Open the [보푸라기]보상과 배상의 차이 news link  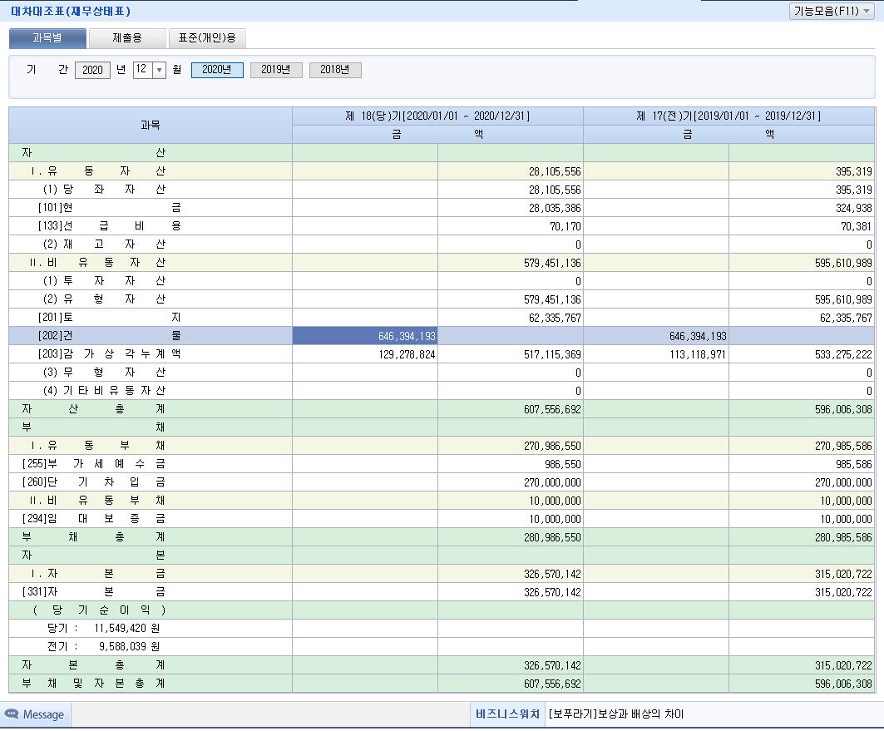pyautogui.click(x=615, y=714)
